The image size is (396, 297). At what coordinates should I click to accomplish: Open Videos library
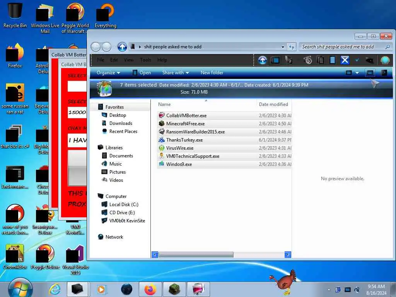pyautogui.click(x=116, y=180)
